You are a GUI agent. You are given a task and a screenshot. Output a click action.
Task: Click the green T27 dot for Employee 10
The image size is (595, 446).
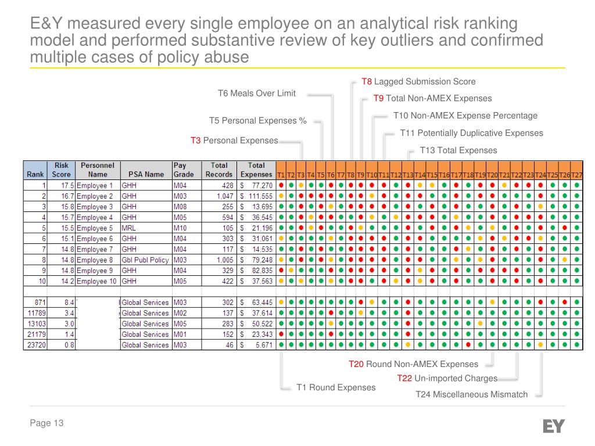[x=577, y=281]
